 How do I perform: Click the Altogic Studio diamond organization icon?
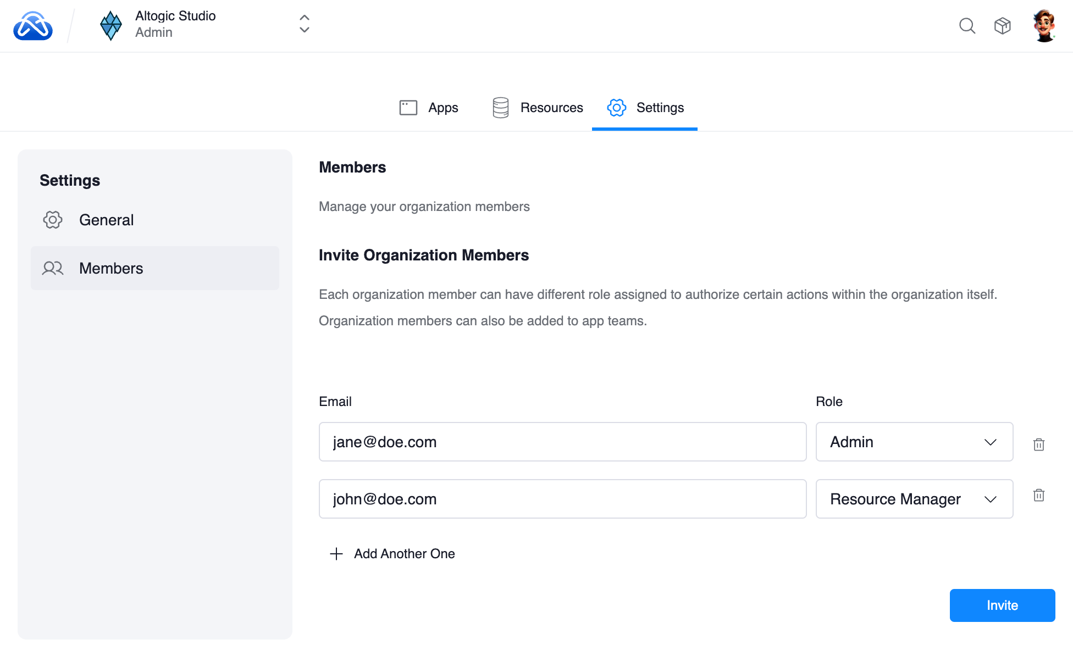111,26
